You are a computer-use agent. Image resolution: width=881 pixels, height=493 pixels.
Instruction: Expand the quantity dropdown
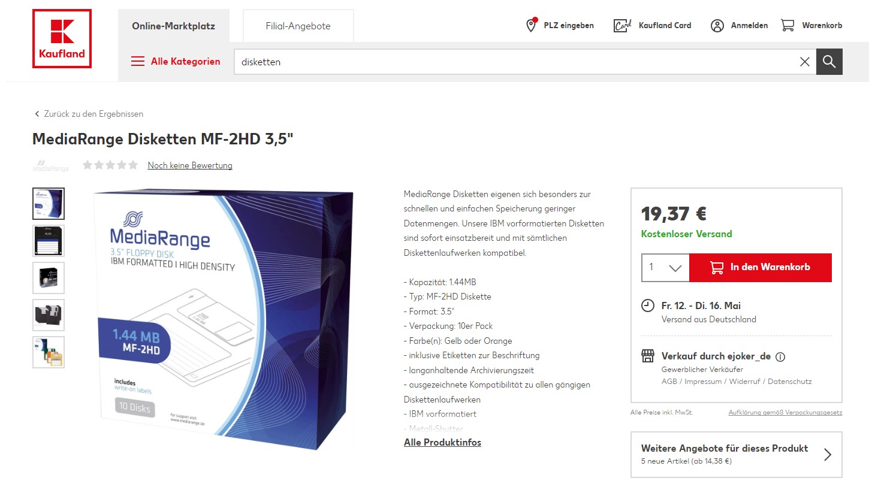(665, 267)
